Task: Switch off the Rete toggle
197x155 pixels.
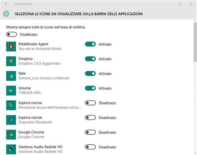Action: coord(90,73)
